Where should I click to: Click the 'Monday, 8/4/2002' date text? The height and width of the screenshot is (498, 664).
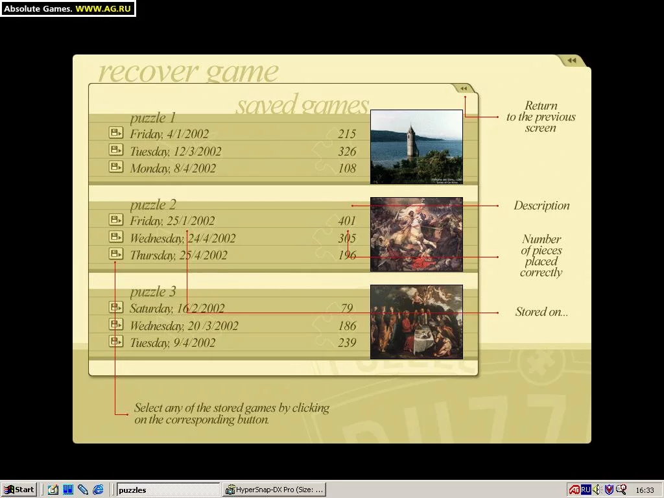pos(172,169)
